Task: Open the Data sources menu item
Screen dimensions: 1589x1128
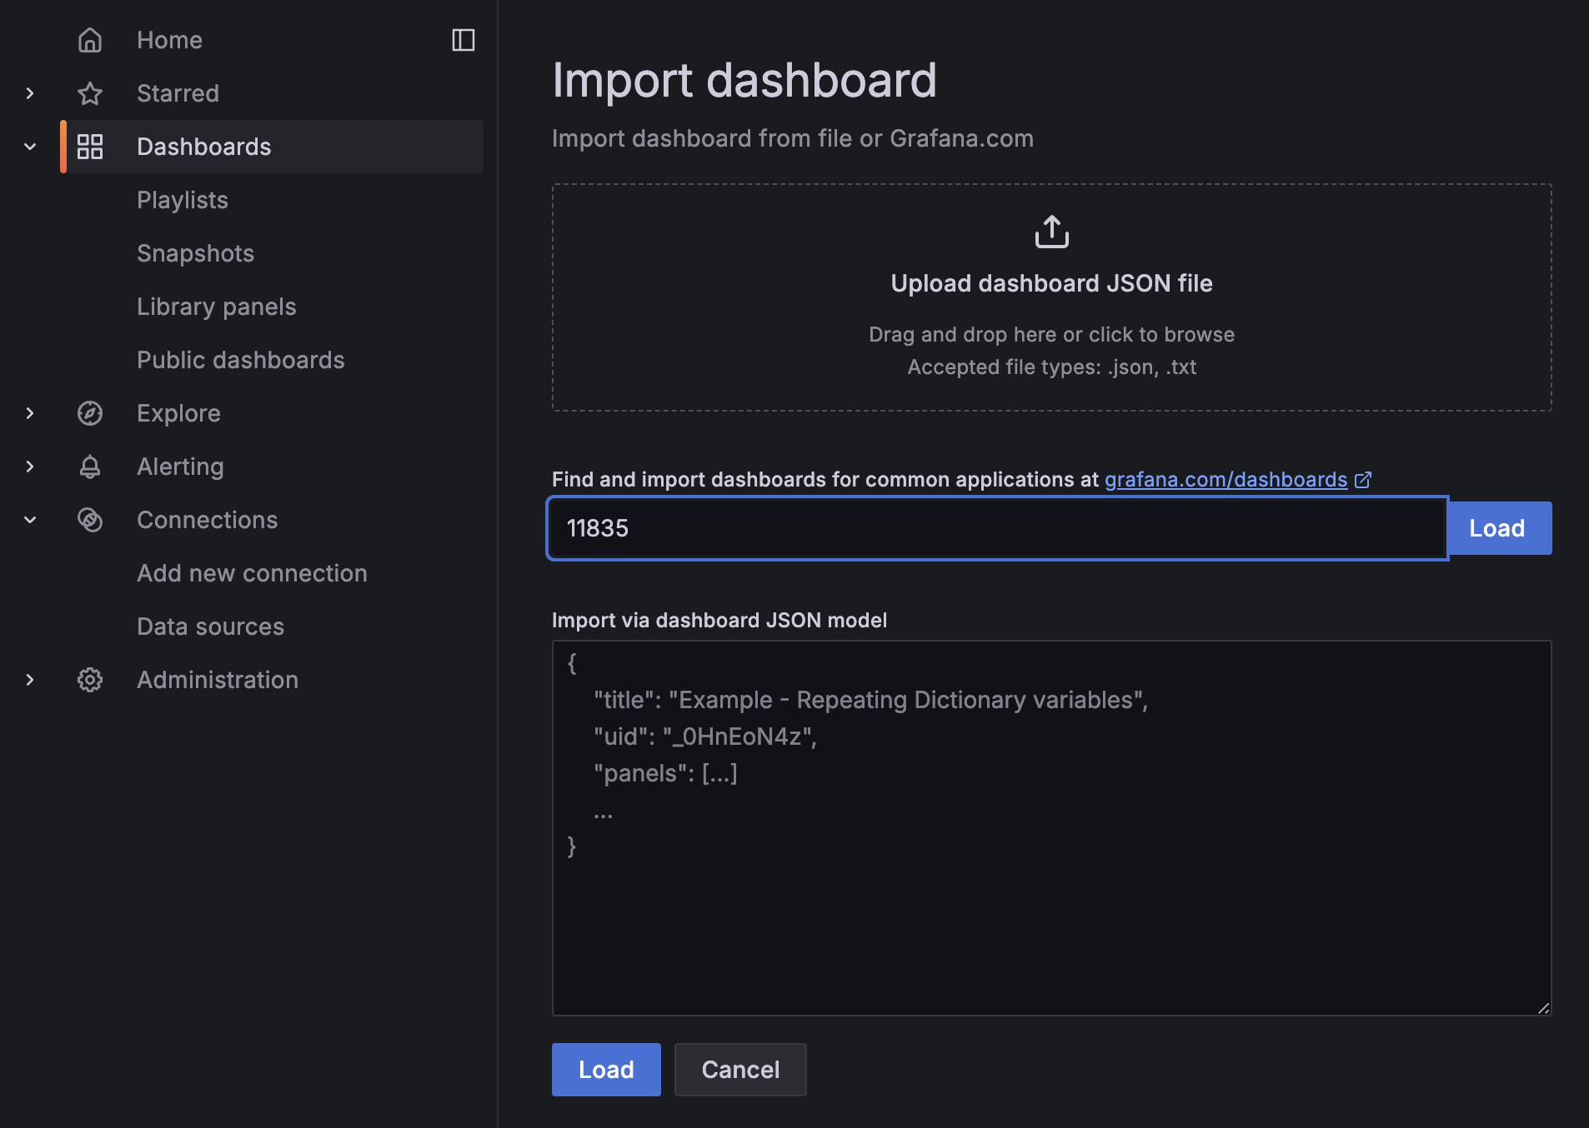Action: pos(211,626)
